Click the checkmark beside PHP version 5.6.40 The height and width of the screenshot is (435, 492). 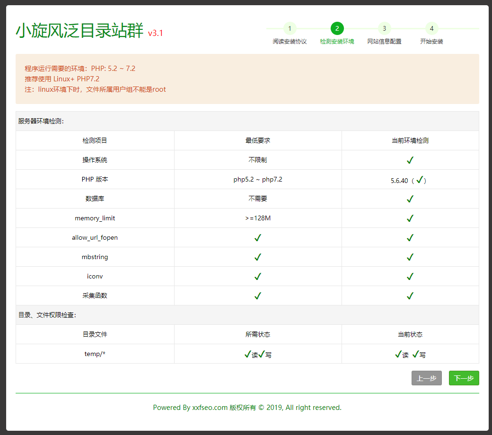[419, 179]
